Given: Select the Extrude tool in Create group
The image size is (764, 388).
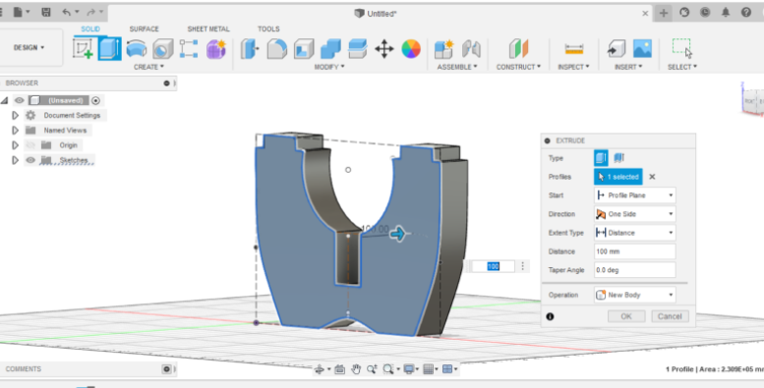Looking at the screenshot, I should click(x=109, y=49).
